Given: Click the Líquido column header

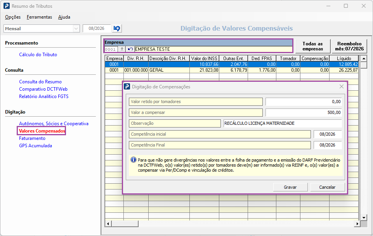Looking at the screenshot, I should [344, 59].
